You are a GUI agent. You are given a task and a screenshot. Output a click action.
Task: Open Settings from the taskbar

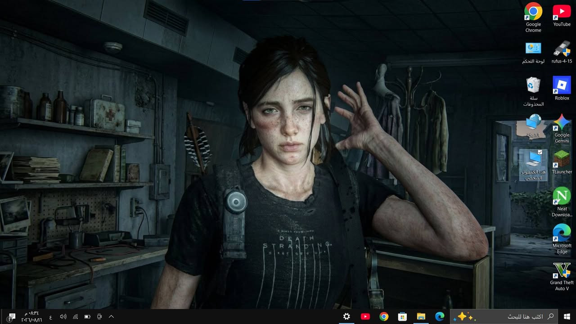(346, 317)
